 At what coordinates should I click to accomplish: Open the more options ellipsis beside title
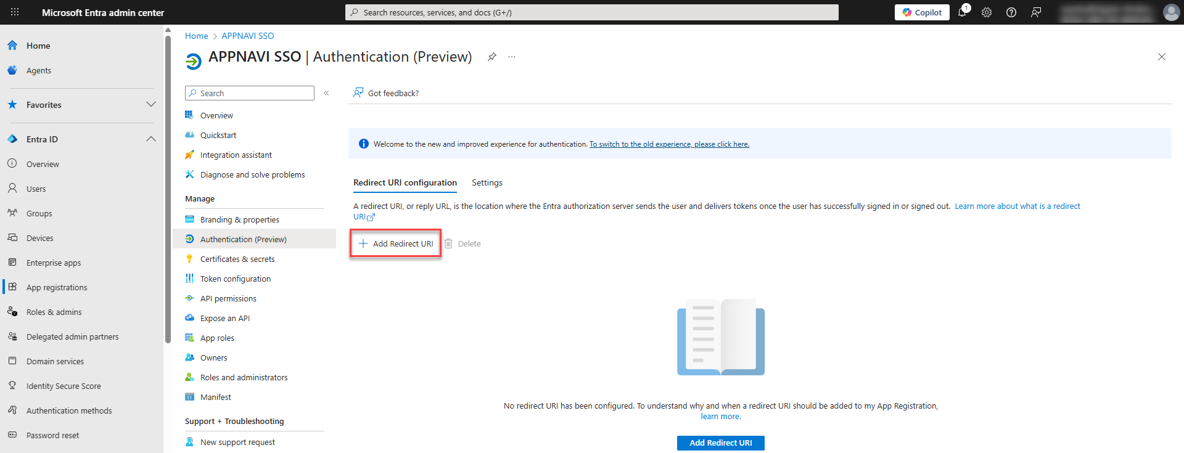point(512,57)
